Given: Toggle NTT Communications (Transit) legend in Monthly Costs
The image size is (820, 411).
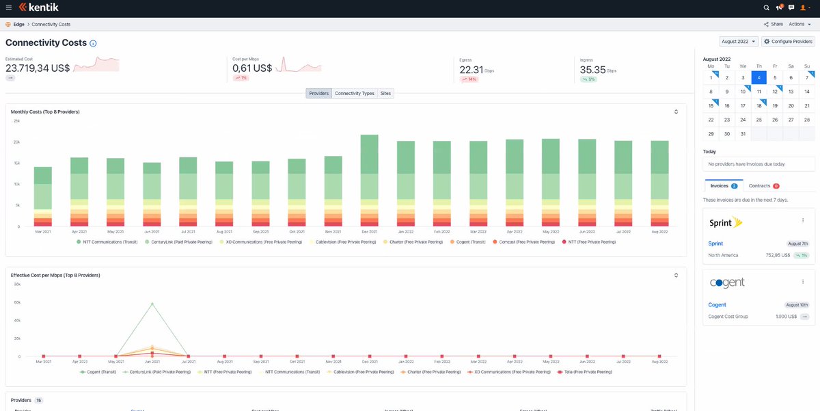Looking at the screenshot, I should point(109,242).
